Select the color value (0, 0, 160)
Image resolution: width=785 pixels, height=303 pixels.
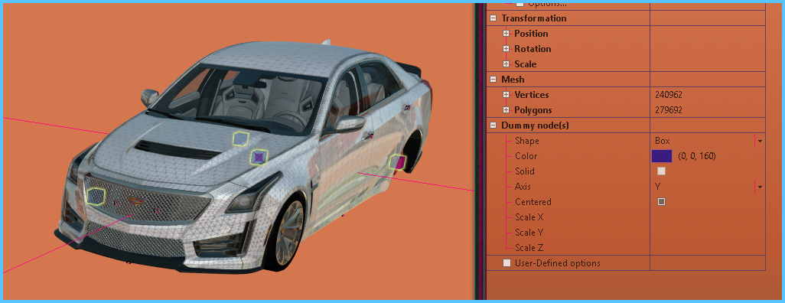pyautogui.click(x=697, y=156)
